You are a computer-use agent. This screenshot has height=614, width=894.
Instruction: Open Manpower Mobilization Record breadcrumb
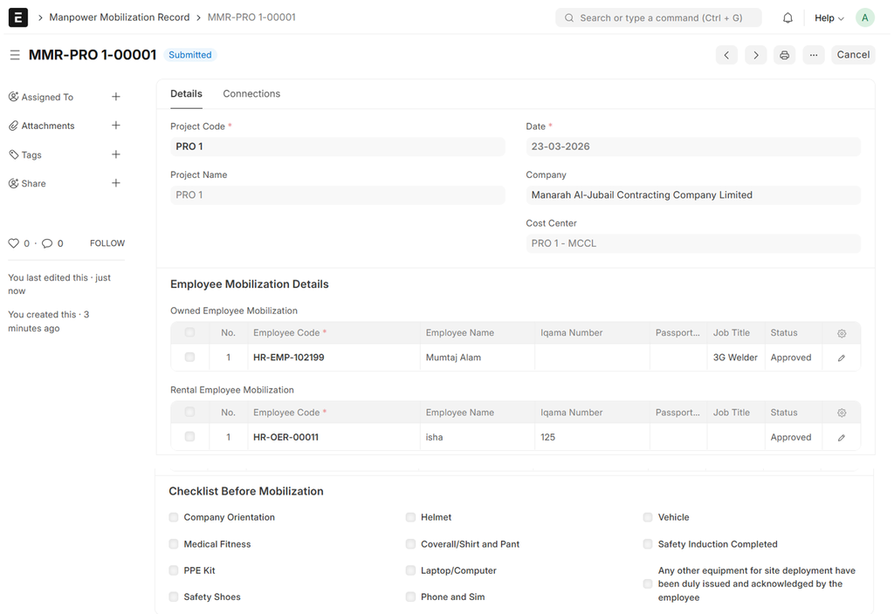coord(119,17)
